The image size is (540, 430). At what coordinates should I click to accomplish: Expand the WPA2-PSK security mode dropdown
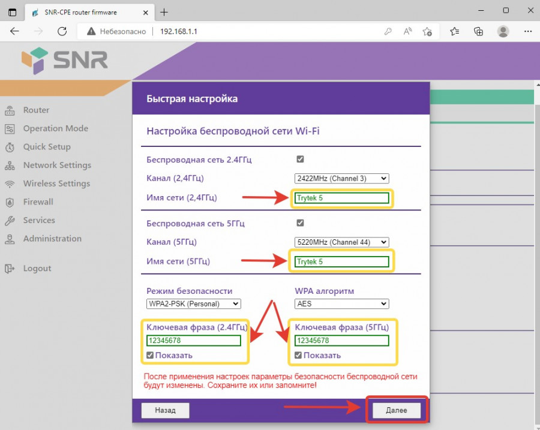[x=193, y=303]
